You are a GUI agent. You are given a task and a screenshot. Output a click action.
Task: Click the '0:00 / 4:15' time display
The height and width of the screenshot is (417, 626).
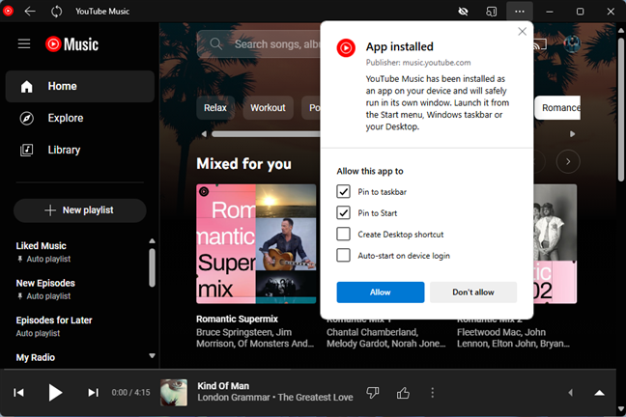(130, 393)
